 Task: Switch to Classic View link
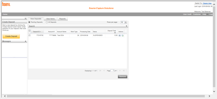207,3
